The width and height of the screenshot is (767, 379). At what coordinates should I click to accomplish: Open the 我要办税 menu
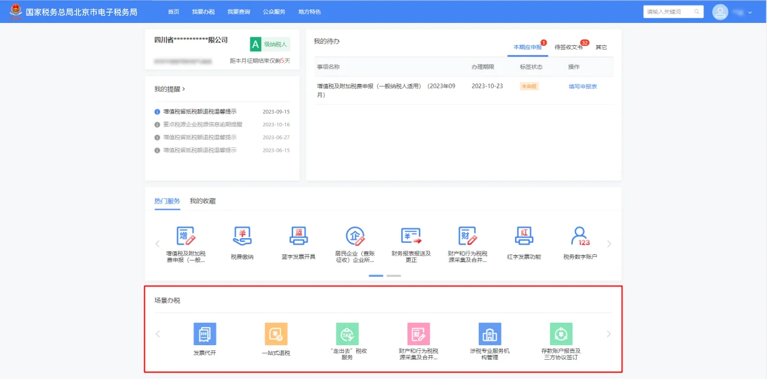(x=203, y=12)
